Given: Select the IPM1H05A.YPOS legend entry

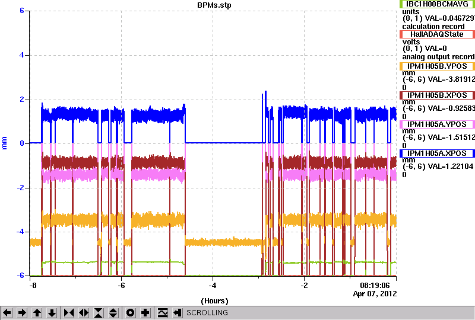Looking at the screenshot, I should (x=437, y=124).
